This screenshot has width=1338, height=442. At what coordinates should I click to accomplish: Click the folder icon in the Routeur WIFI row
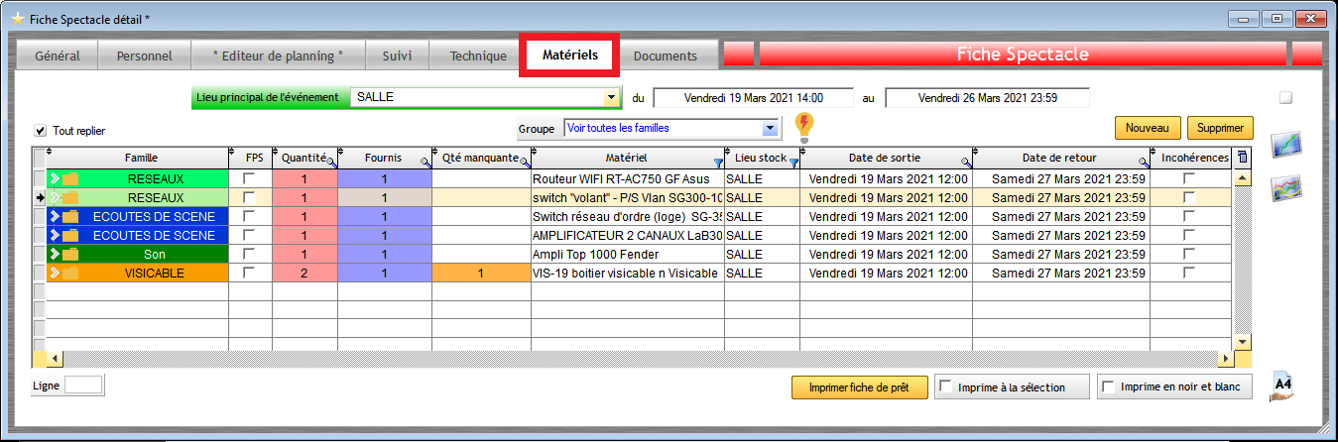(x=70, y=179)
